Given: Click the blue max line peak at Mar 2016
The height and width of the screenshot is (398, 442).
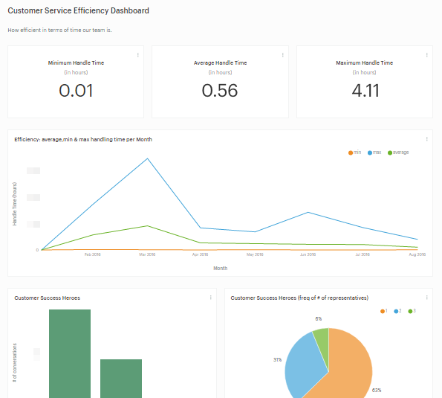Looking at the screenshot, I should 147,158.
